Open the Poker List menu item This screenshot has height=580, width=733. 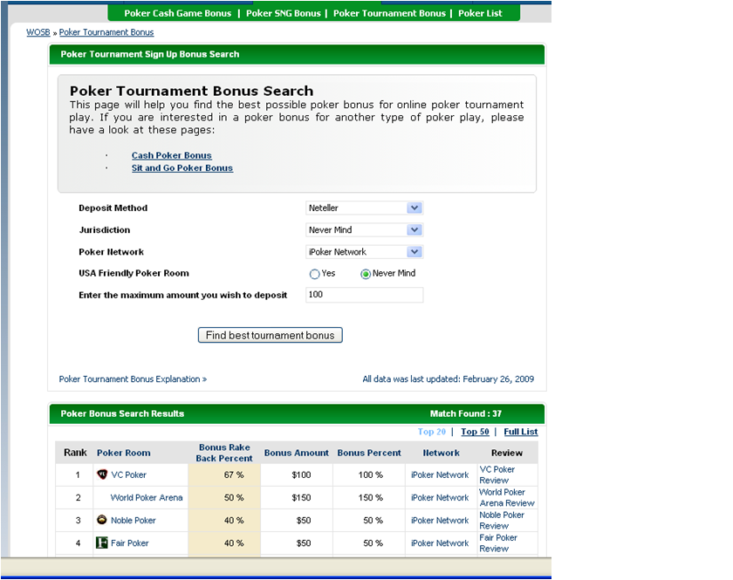coord(480,13)
